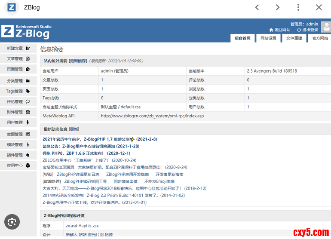Click the Tags management tag icon
The image size is (331, 239).
(28, 91)
